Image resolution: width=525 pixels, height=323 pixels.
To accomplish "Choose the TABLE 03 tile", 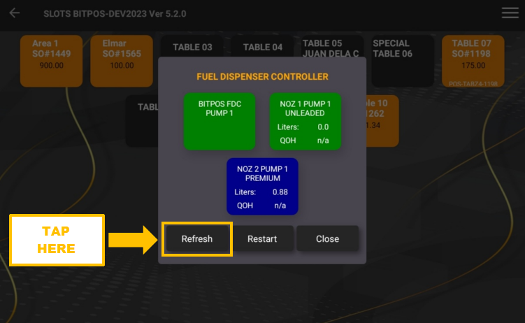I will click(x=192, y=47).
